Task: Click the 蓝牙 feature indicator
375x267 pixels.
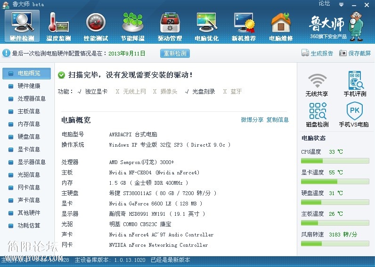Action: [x=232, y=91]
